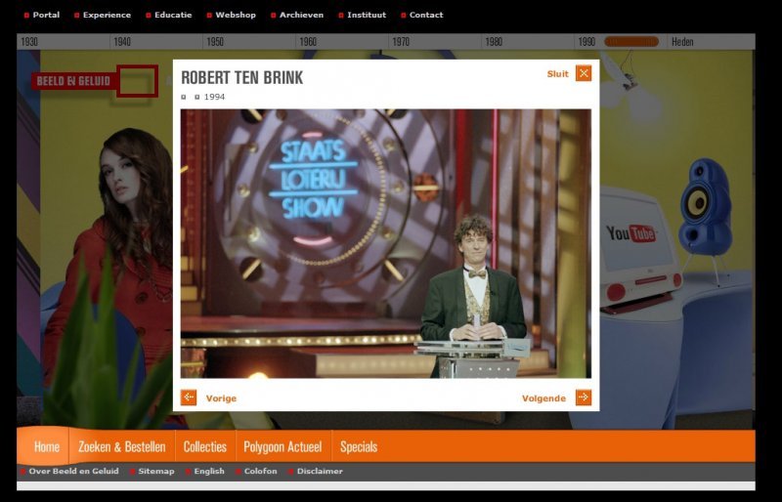Screen dimensions: 782x502
Task: Open the Zoeken & Bestellen tab
Action: (x=121, y=446)
